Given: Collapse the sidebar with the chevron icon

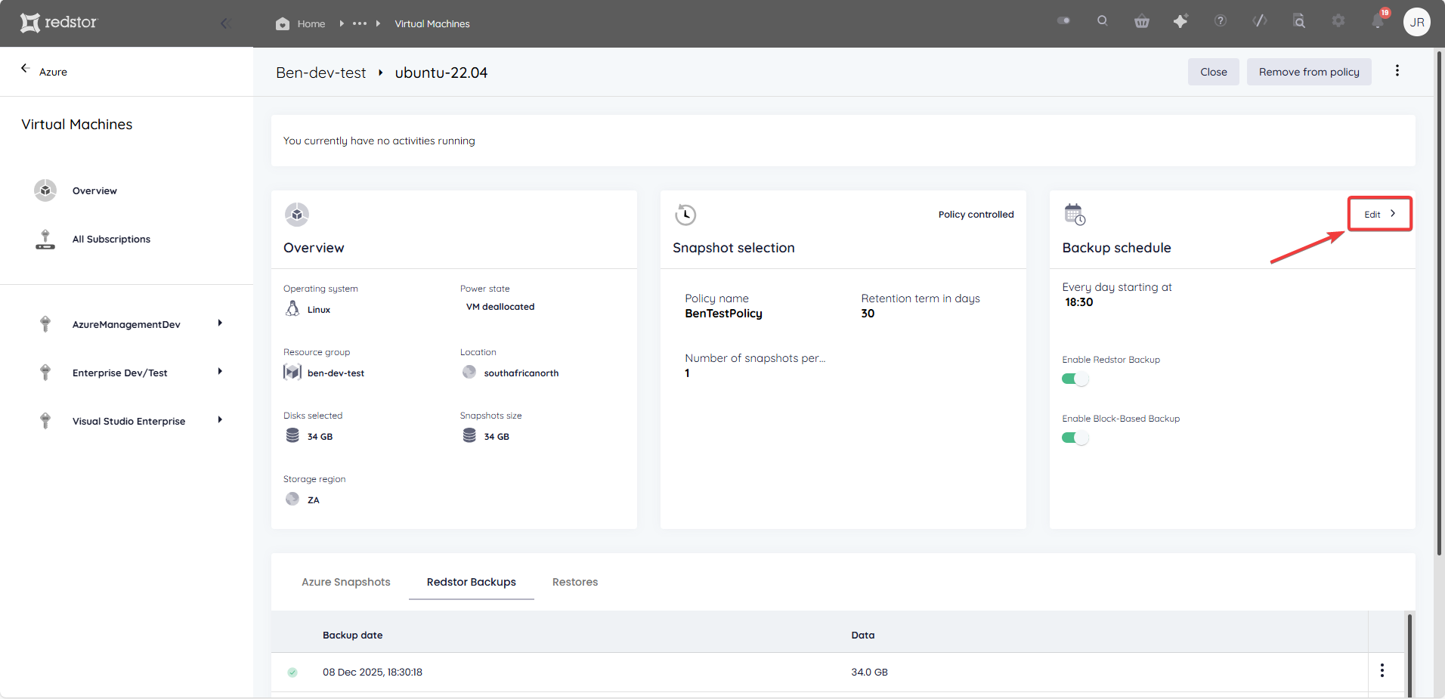Looking at the screenshot, I should (224, 23).
